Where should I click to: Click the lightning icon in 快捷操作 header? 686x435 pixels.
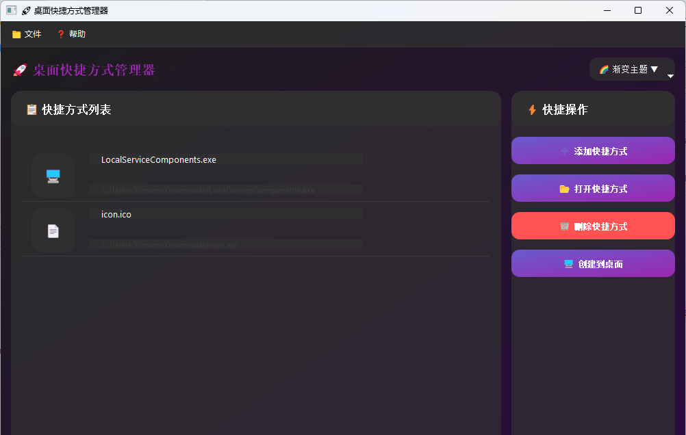click(532, 109)
